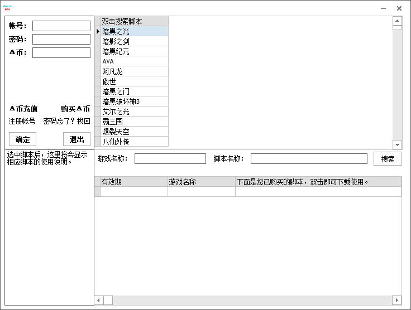Close the application window
Screen dimensions: 411x310
coord(399,8)
